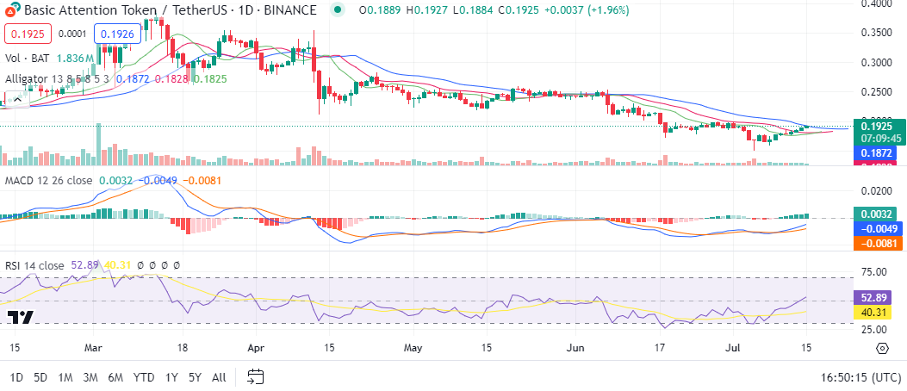The height and width of the screenshot is (391, 907).
Task: Show the All time range
Action: (x=219, y=378)
